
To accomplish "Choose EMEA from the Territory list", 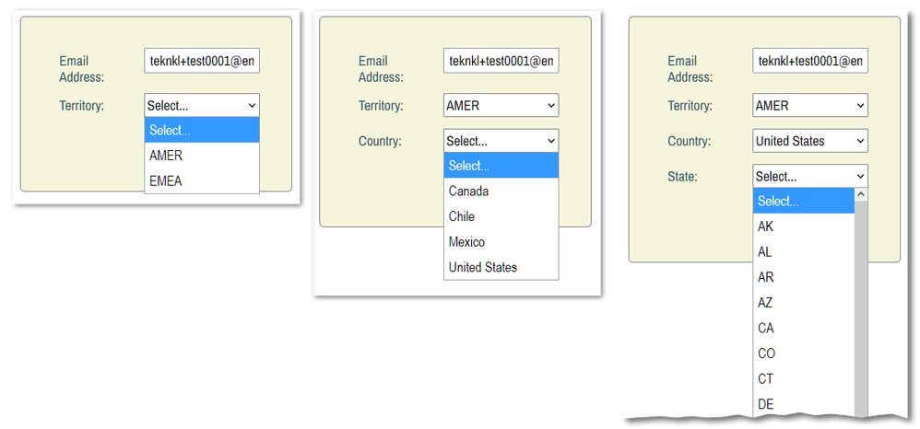I will [x=202, y=181].
